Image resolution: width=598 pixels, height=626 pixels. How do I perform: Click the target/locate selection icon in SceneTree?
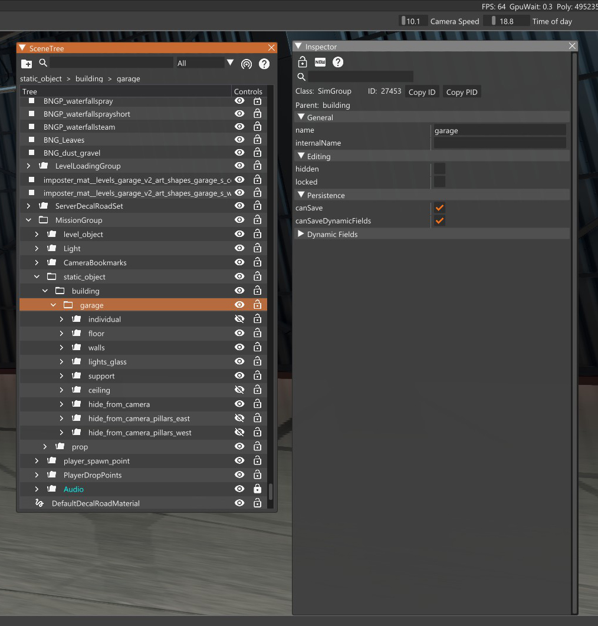[247, 64]
